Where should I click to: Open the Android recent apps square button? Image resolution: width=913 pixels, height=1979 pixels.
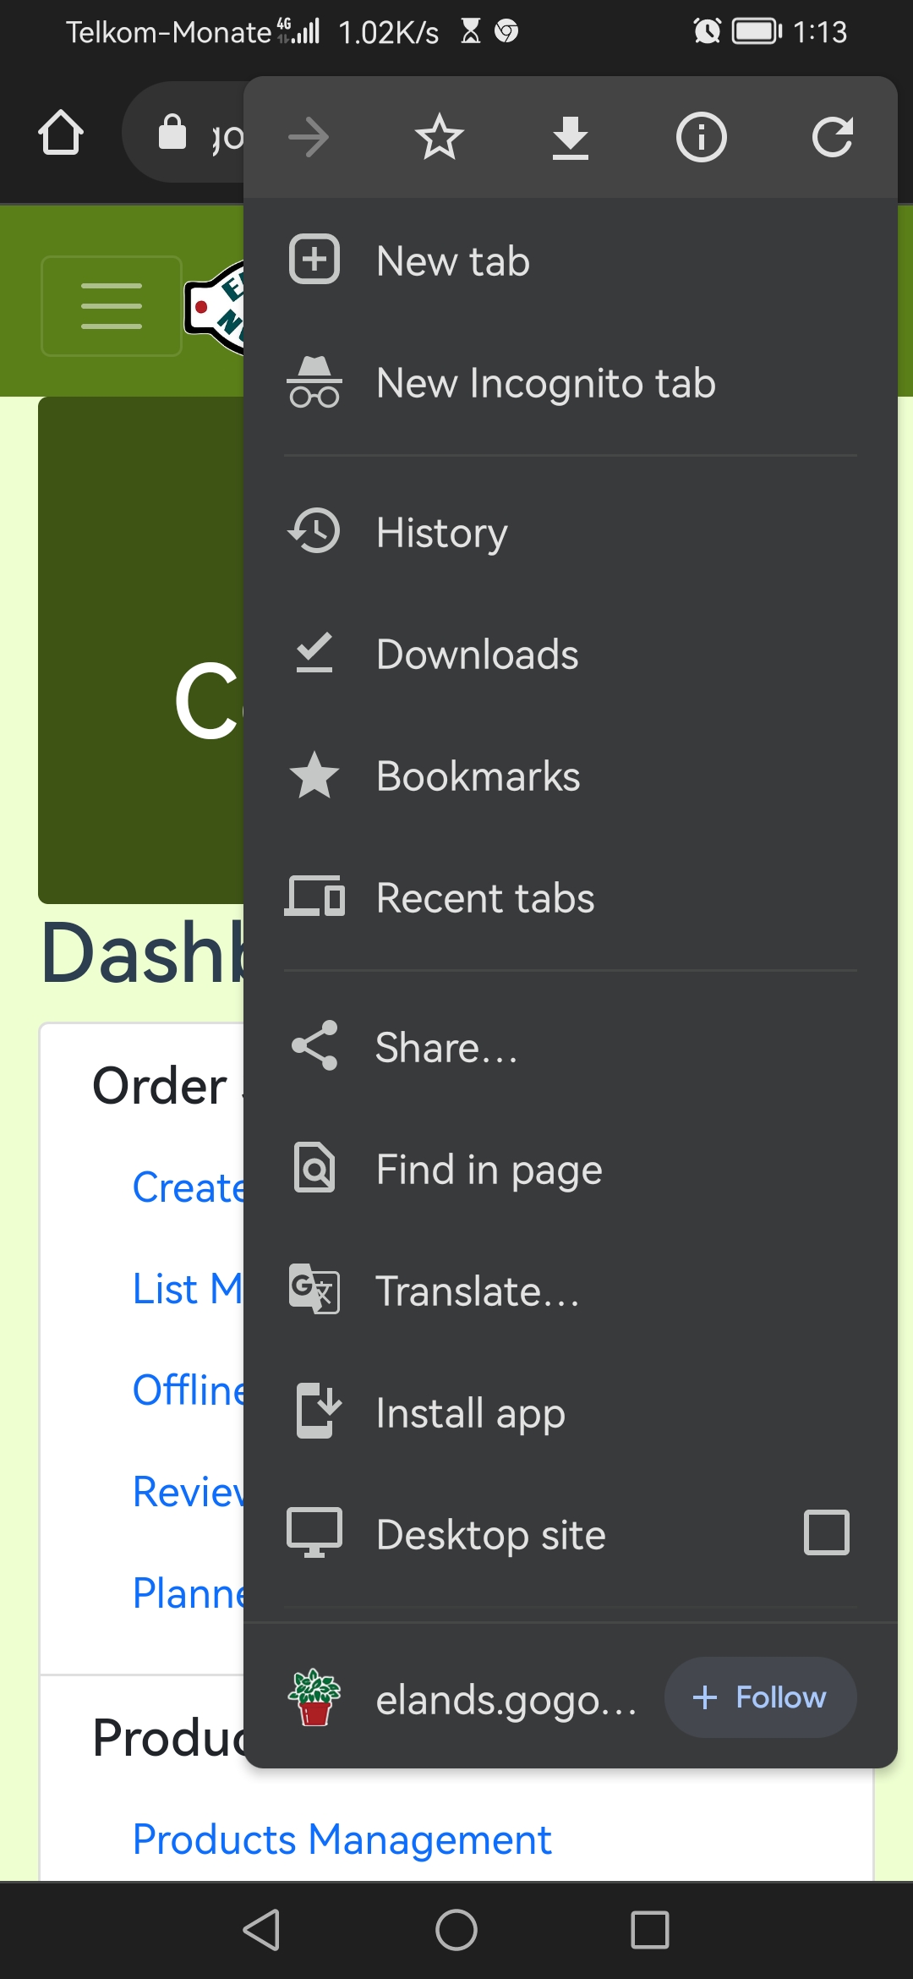tap(649, 1930)
